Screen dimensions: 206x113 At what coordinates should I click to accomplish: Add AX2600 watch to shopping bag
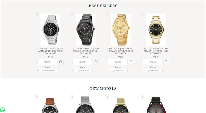pos(61,62)
